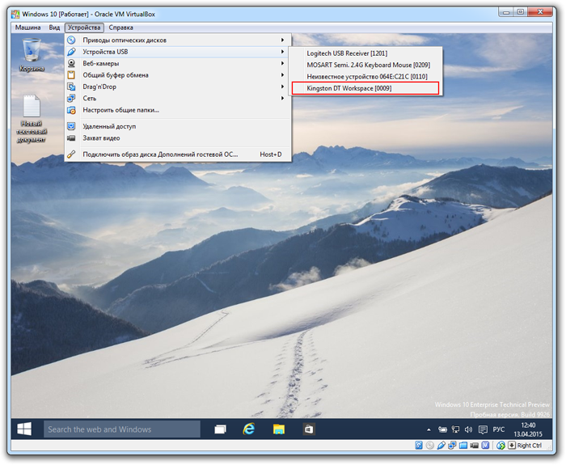Expand the Drag'n'Drop submenu arrow
Viewport: 566px width, 465px height.
click(283, 87)
